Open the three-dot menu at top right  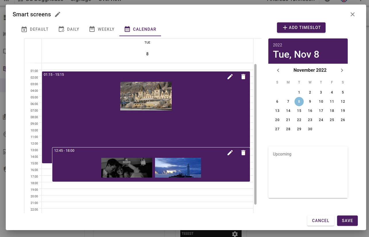pos(360,1)
